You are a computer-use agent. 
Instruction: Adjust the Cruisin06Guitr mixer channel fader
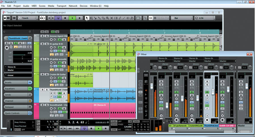(197, 98)
